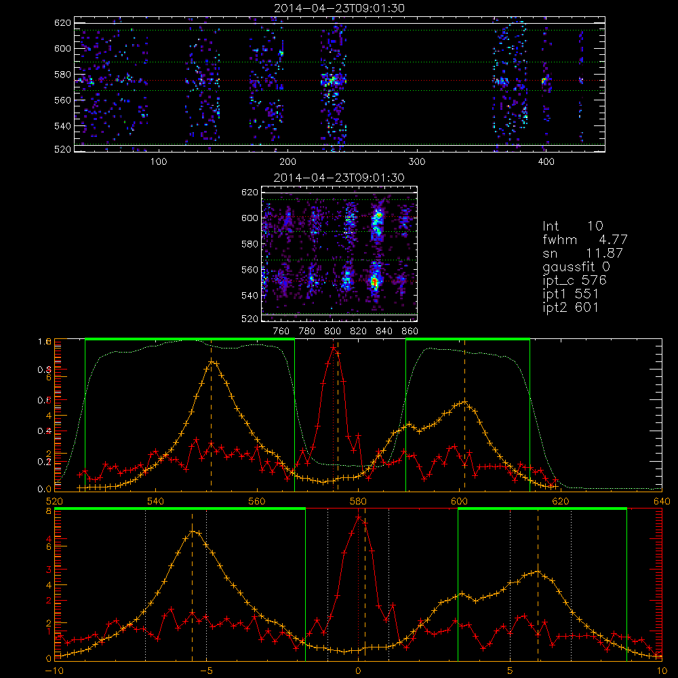The width and height of the screenshot is (678, 678).
Task: Click the 10 label on bottom plot axis
Action: click(x=662, y=671)
